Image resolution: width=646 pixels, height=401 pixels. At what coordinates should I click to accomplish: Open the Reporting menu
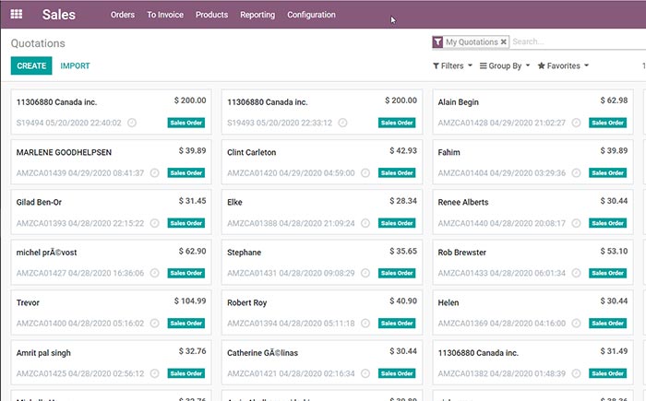click(x=257, y=15)
